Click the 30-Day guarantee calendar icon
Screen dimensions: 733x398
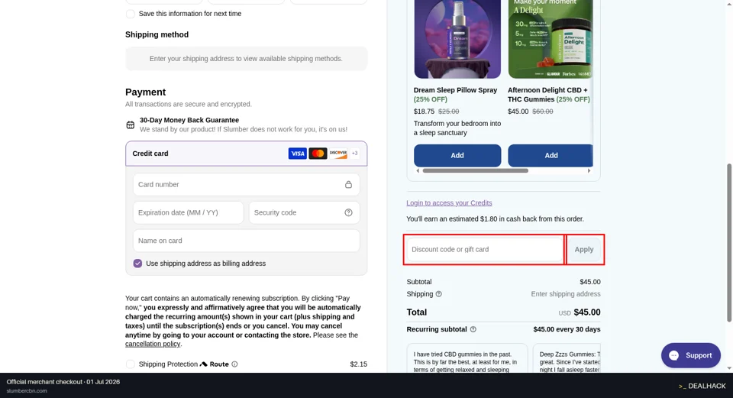click(131, 125)
